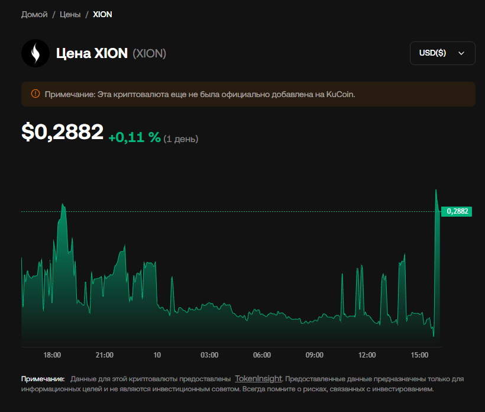
Task: Click the (XION) ticker symbol text
Action: (150, 53)
